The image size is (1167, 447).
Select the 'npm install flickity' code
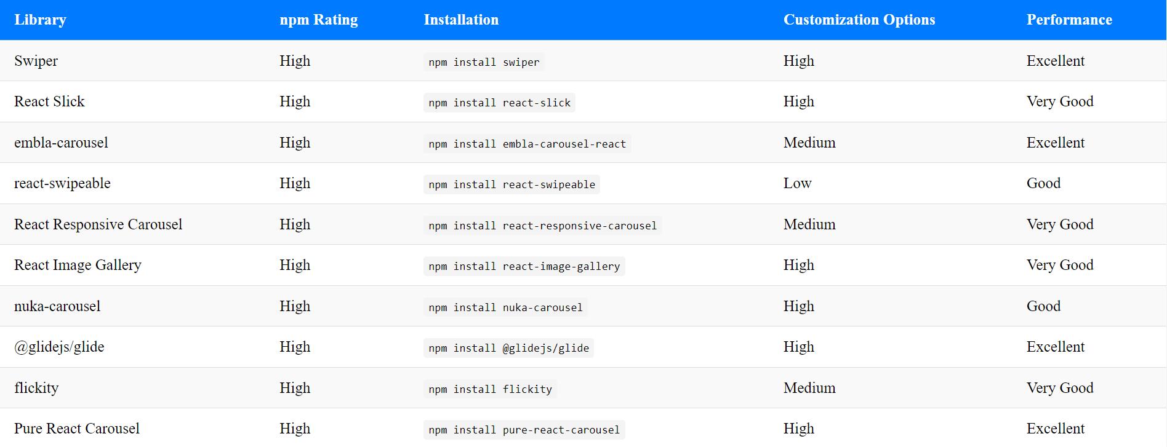pyautogui.click(x=490, y=389)
